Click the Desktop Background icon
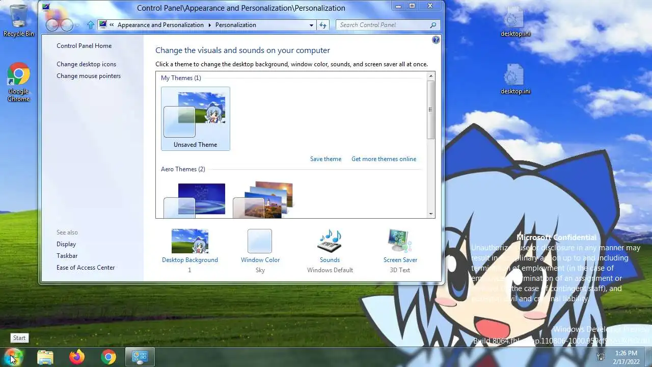 (189, 241)
